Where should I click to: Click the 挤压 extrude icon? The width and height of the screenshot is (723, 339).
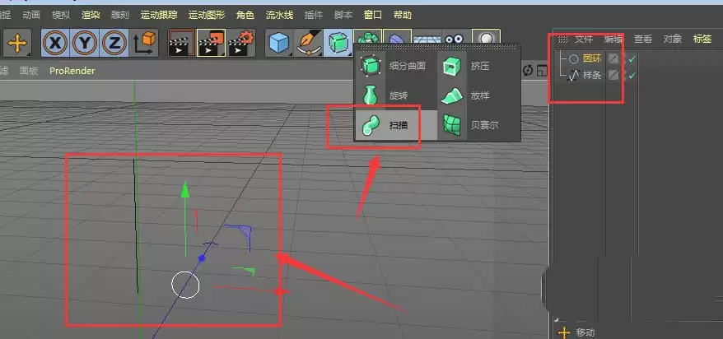(451, 66)
